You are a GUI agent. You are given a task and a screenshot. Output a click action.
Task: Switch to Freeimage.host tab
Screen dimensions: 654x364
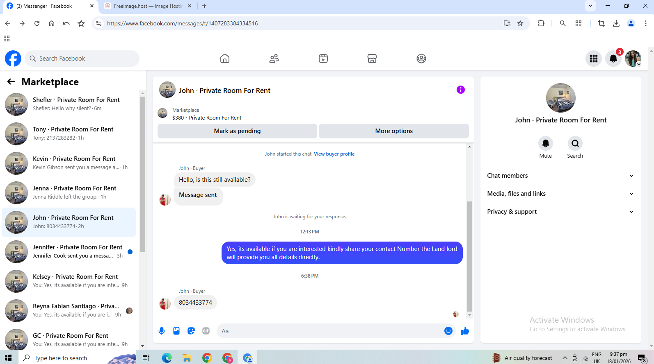point(148,6)
